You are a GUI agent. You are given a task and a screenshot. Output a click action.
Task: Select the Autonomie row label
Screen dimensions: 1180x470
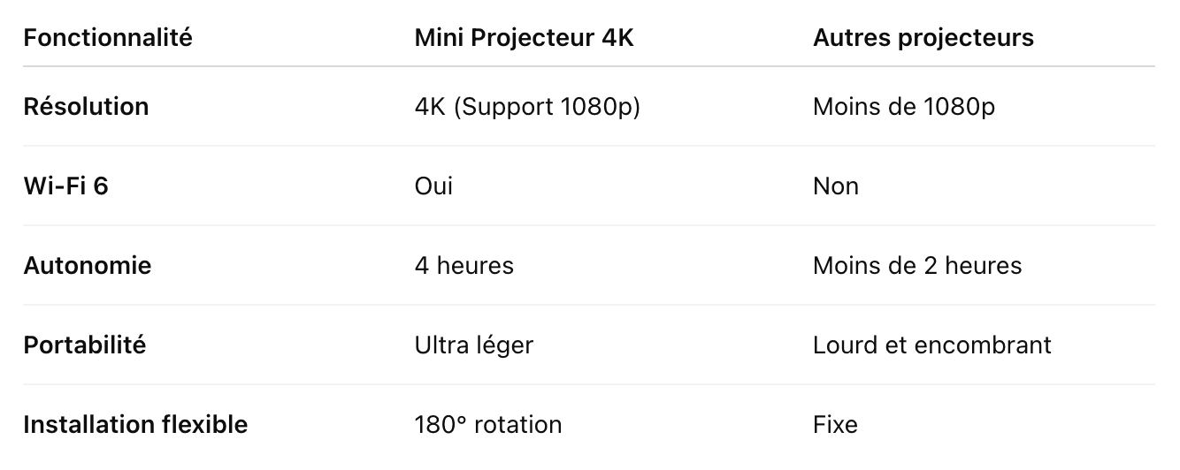[87, 266]
